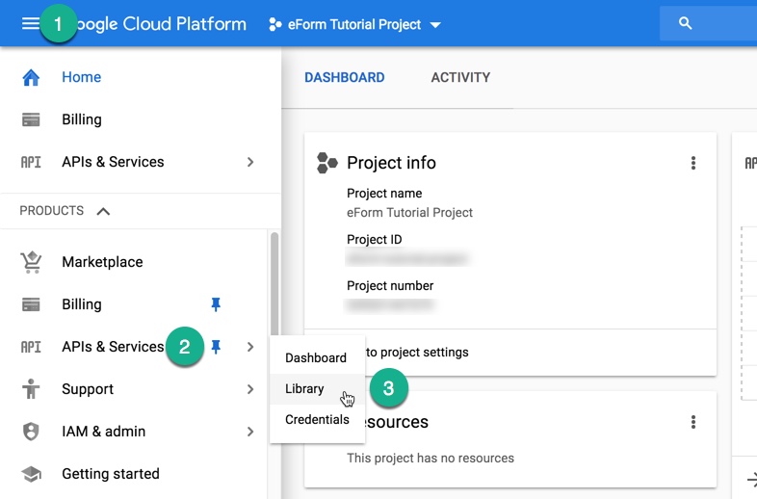Open Getting started in sidebar
The width and height of the screenshot is (757, 499).
(111, 474)
